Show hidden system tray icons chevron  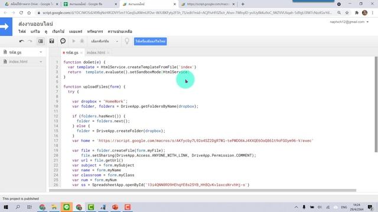tap(296, 207)
